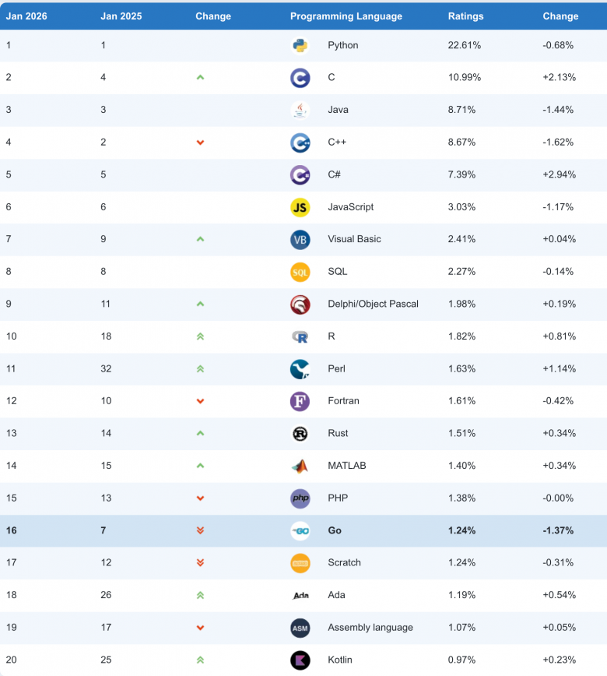607x676 pixels.
Task: Click the Python logo icon
Action: pyautogui.click(x=300, y=45)
